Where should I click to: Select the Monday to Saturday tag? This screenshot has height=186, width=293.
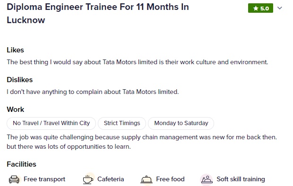pos(181,123)
